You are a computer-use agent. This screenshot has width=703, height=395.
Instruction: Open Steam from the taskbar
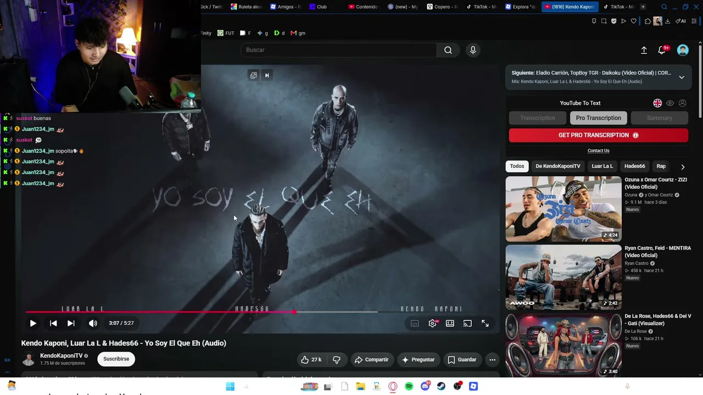[x=441, y=386]
